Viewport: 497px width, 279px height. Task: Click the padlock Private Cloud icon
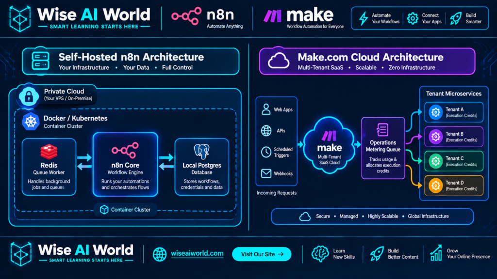29,96
